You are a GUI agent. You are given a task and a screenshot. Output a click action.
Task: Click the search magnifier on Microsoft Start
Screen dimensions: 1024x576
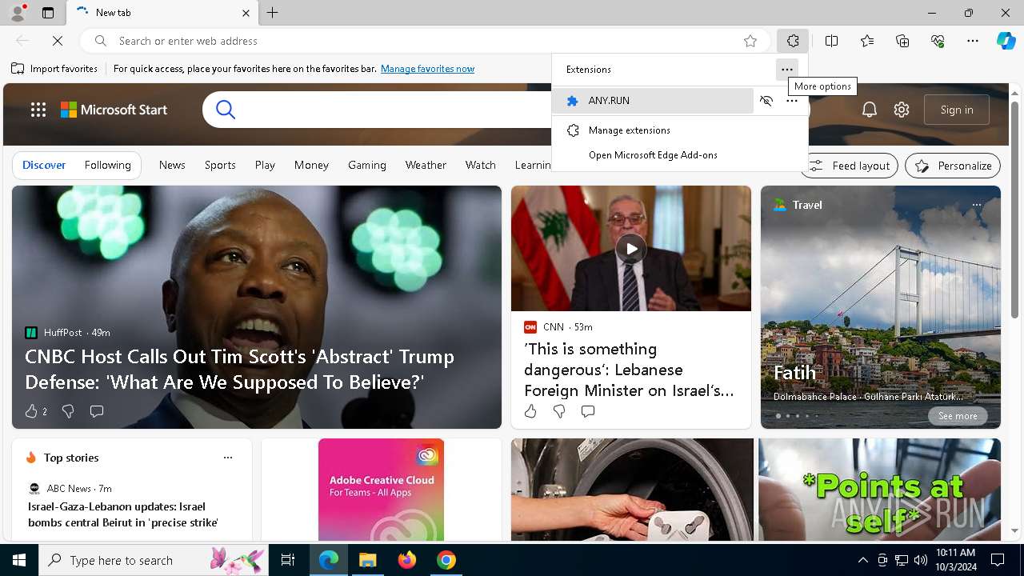(x=226, y=110)
